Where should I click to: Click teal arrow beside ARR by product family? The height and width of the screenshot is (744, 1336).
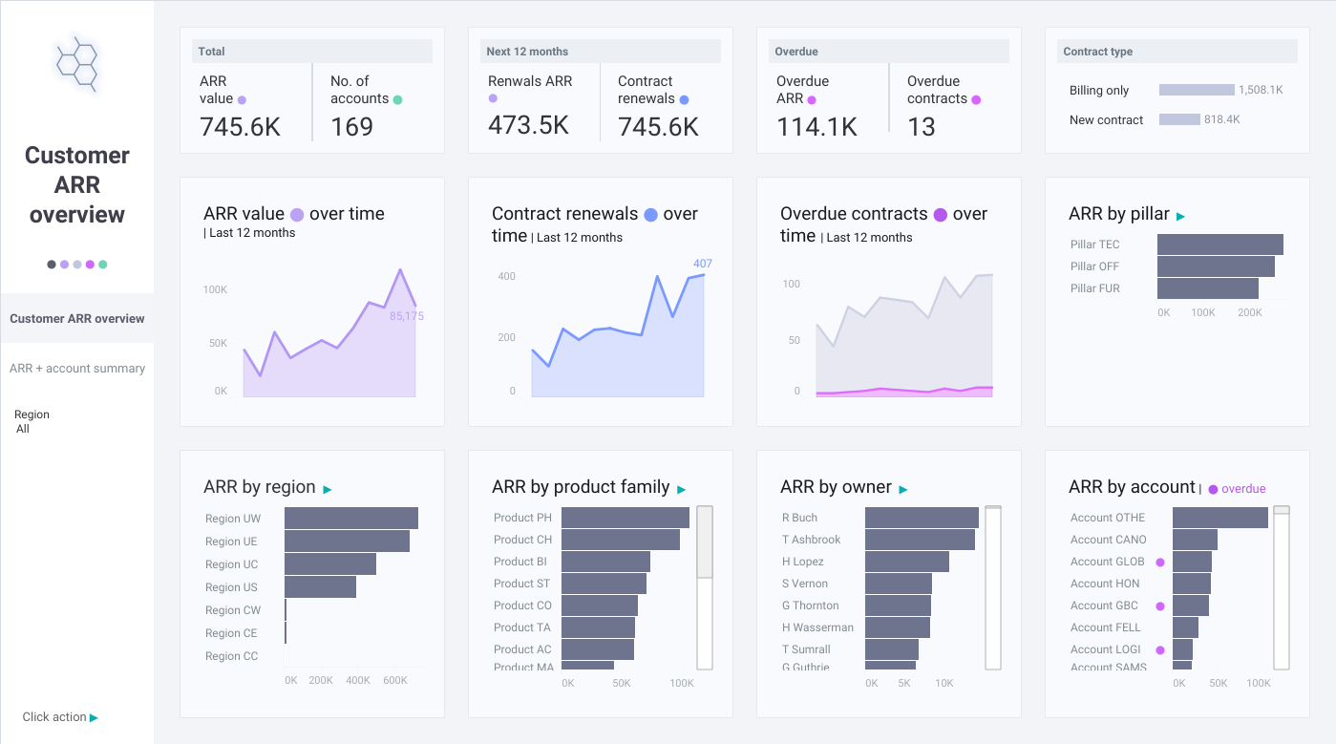[682, 490]
